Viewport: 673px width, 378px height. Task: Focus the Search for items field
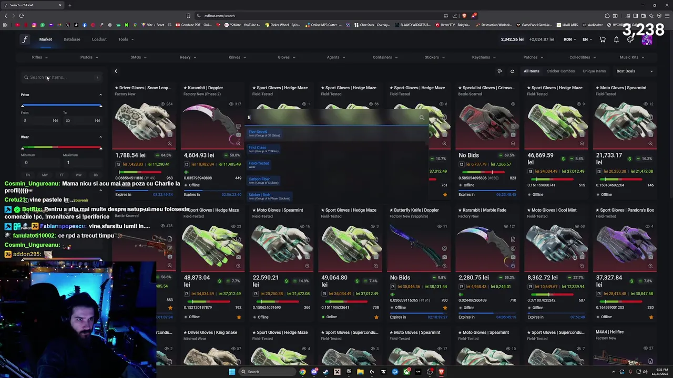click(62, 78)
